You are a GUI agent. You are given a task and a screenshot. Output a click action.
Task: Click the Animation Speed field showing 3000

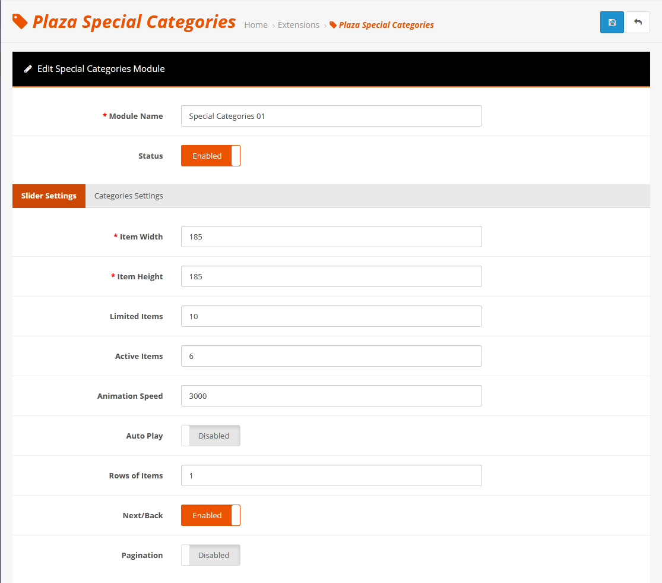pos(331,396)
